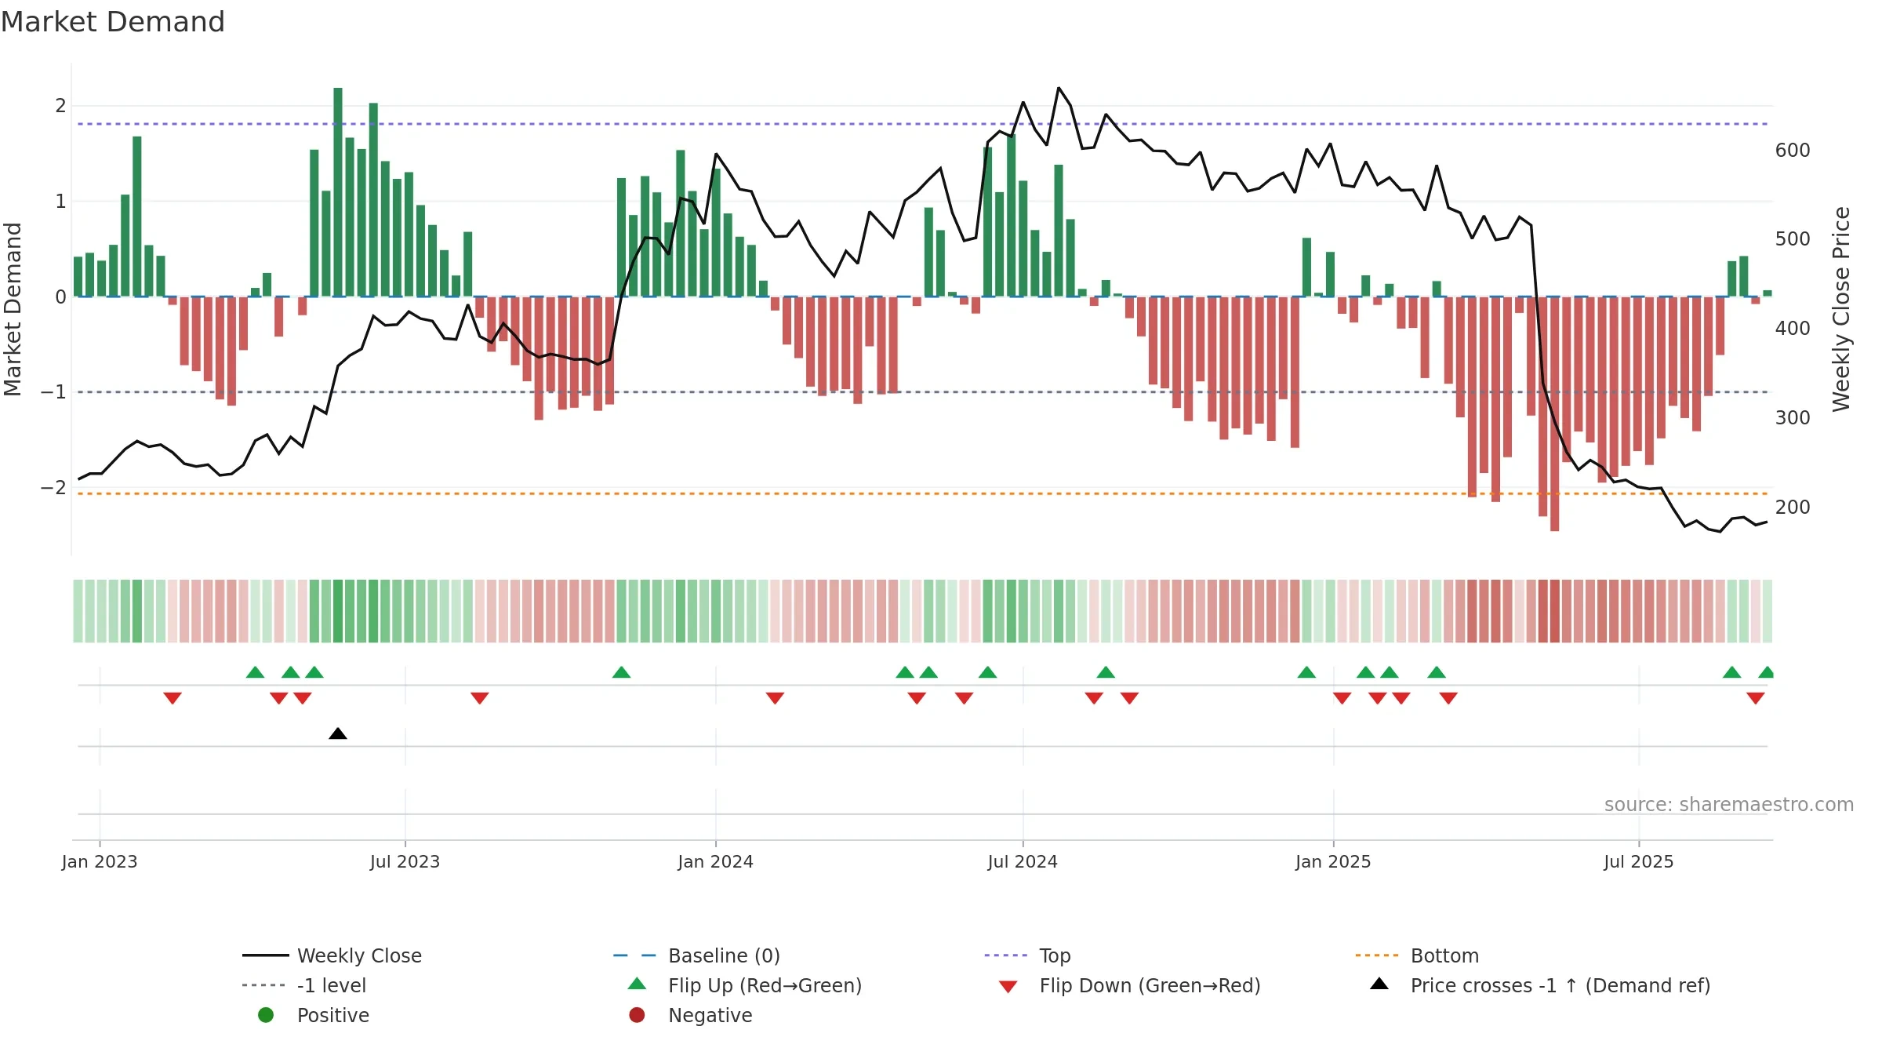Toggle Negative legend entry
The width and height of the screenshot is (1882, 1059).
pos(690,1015)
